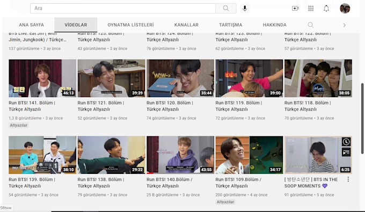The image size is (365, 212).
Task: Go to KANALLAR tab
Action: (x=186, y=25)
